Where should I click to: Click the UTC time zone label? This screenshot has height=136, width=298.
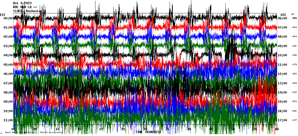[x=283, y=15]
